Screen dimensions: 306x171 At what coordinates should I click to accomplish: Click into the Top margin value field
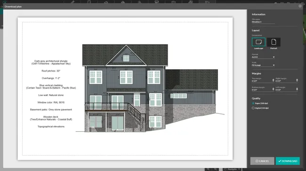click(261, 81)
